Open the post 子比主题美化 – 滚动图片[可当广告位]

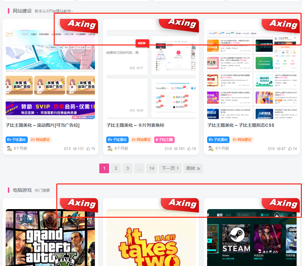tap(43, 125)
